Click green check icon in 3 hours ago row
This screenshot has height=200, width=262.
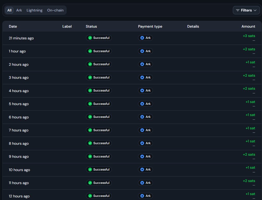[90, 77]
